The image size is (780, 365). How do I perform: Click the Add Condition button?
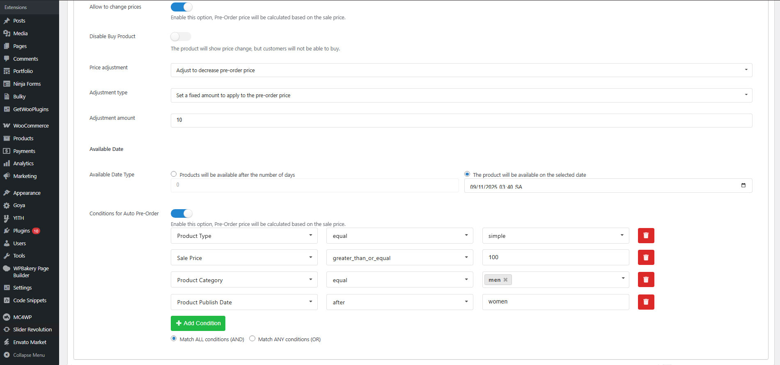click(x=198, y=323)
